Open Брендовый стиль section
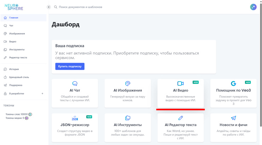This screenshot has height=145, width=262. click(x=19, y=77)
